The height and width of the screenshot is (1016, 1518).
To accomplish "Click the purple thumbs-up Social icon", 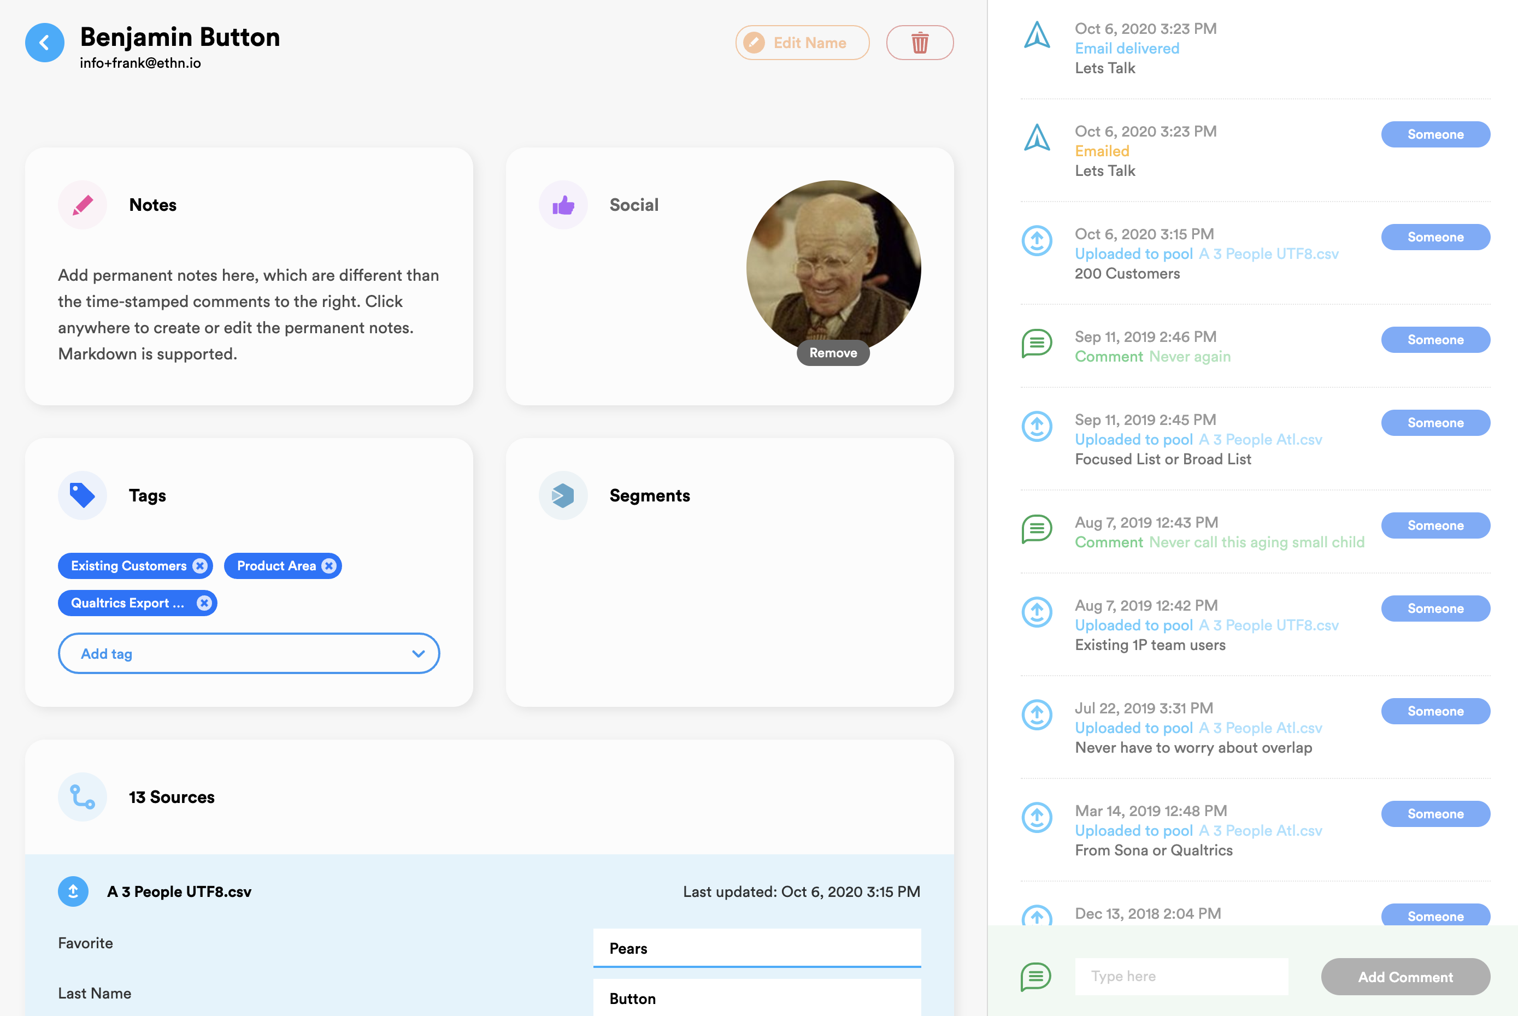I will [563, 205].
